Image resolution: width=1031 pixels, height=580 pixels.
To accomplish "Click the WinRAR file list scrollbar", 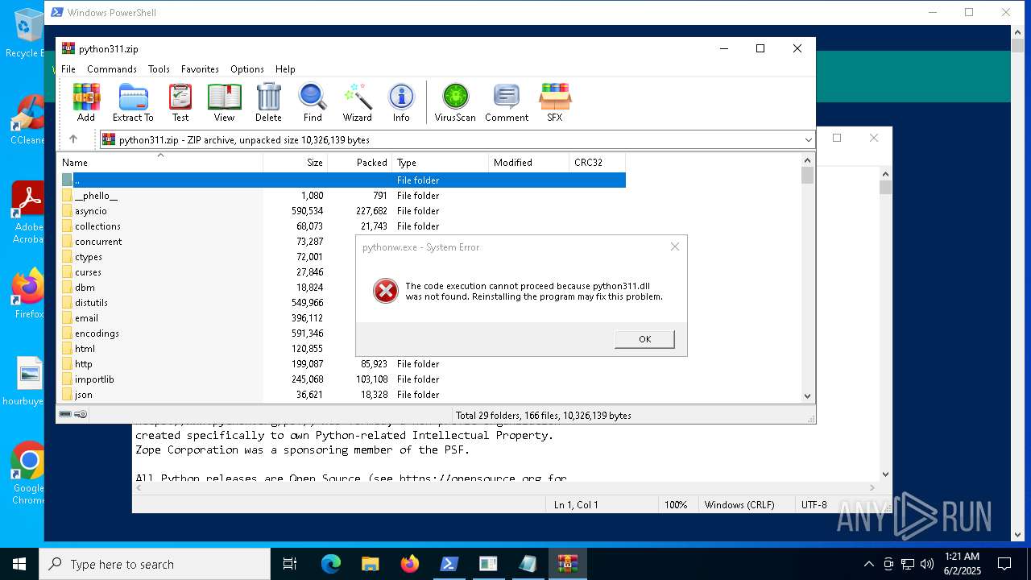I will (x=808, y=280).
